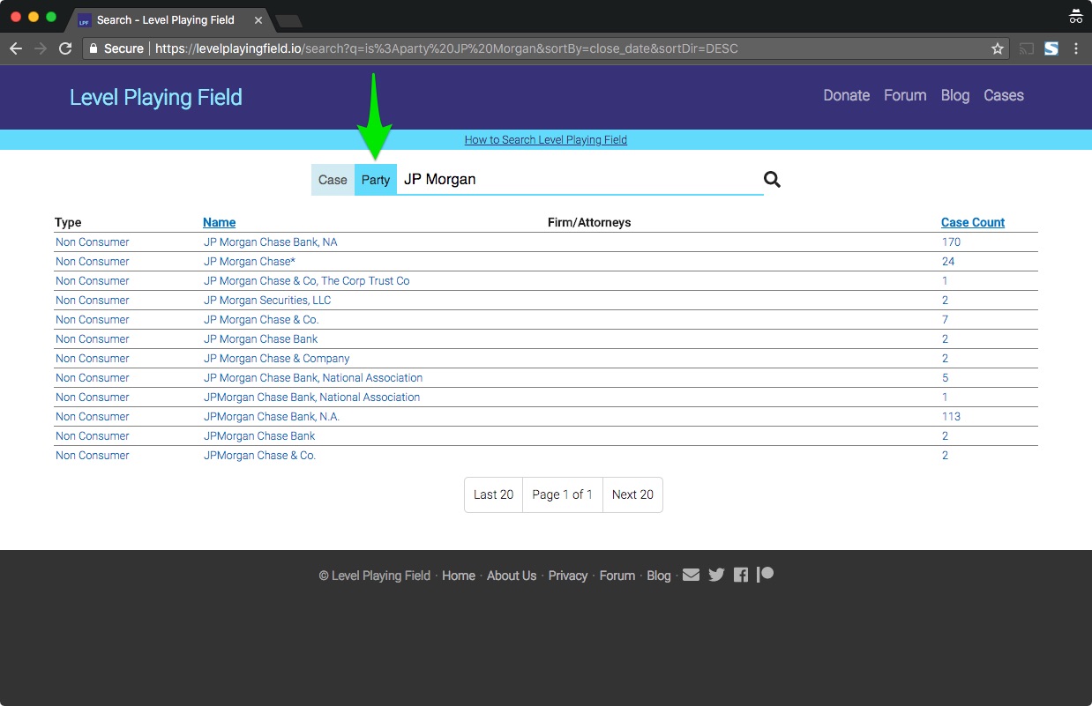
Task: Open the Twitter icon in the footer
Action: (716, 575)
